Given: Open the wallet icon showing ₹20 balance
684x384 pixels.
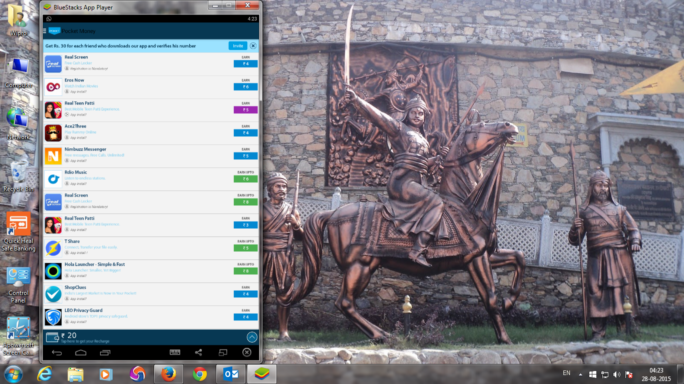Looking at the screenshot, I should click(52, 336).
